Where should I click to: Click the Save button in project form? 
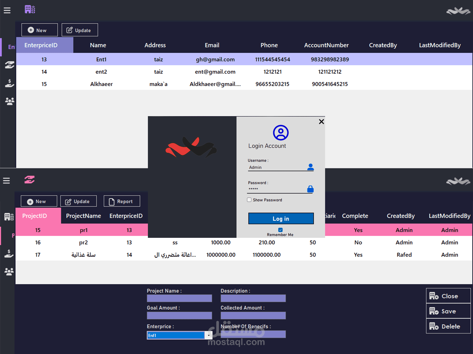[x=448, y=311]
